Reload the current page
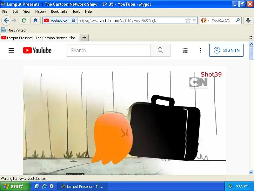Image resolution: width=254 pixels, height=191 pixels. click(24, 20)
